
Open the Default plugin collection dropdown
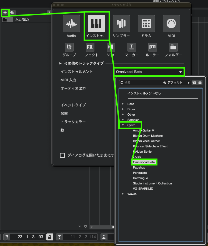[x=176, y=82]
